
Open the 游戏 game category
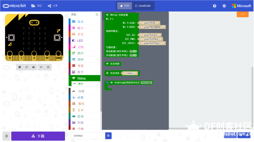point(85,116)
